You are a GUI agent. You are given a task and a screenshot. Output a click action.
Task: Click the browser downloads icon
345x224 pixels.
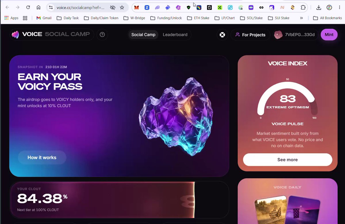click(x=319, y=7)
